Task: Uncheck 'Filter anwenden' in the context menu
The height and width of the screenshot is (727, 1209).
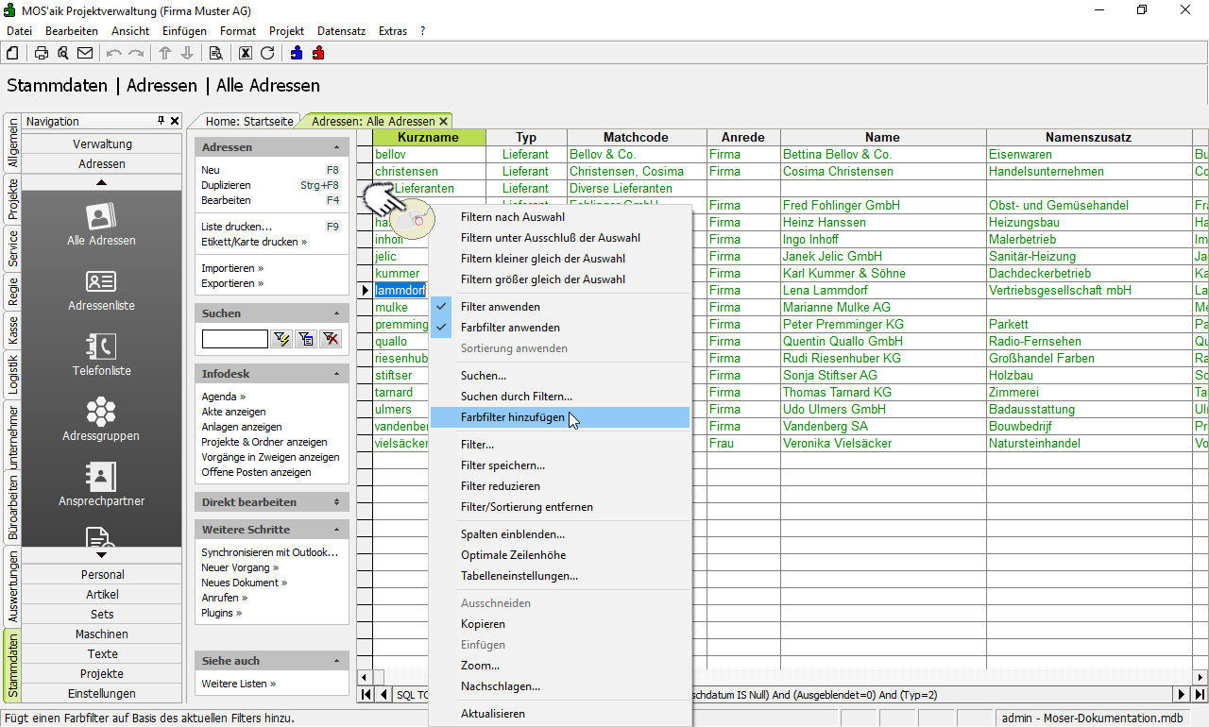Action: point(501,307)
